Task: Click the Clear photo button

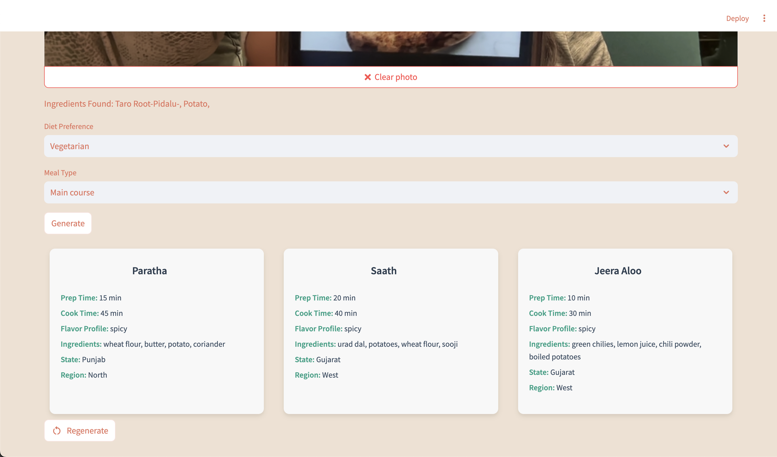Action: click(396, 77)
